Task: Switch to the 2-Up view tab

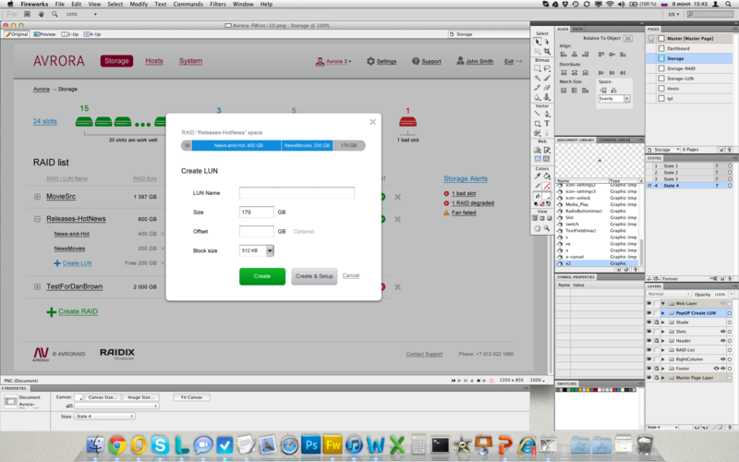Action: [x=70, y=34]
